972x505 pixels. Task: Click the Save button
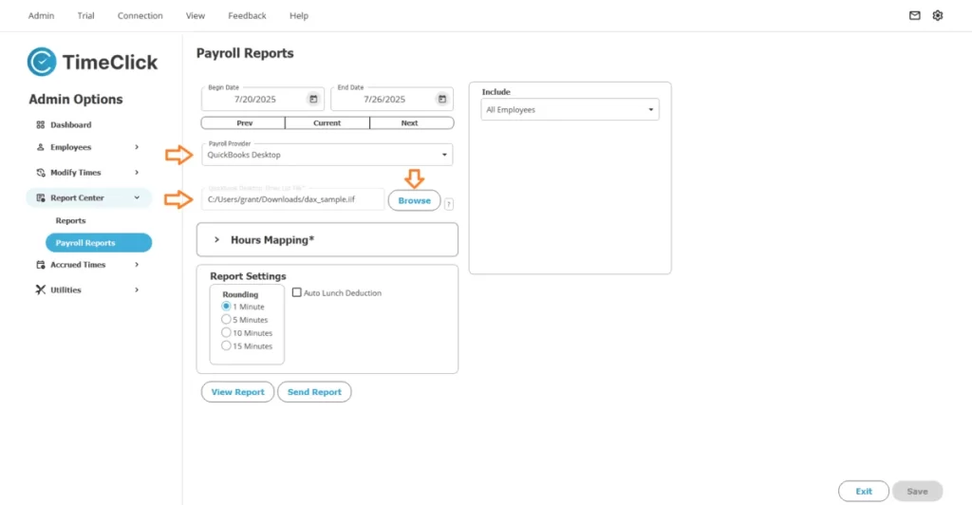pos(918,492)
